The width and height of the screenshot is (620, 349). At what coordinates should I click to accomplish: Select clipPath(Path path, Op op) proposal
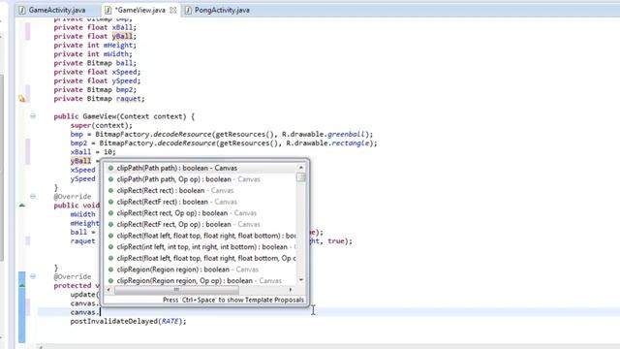(x=201, y=179)
